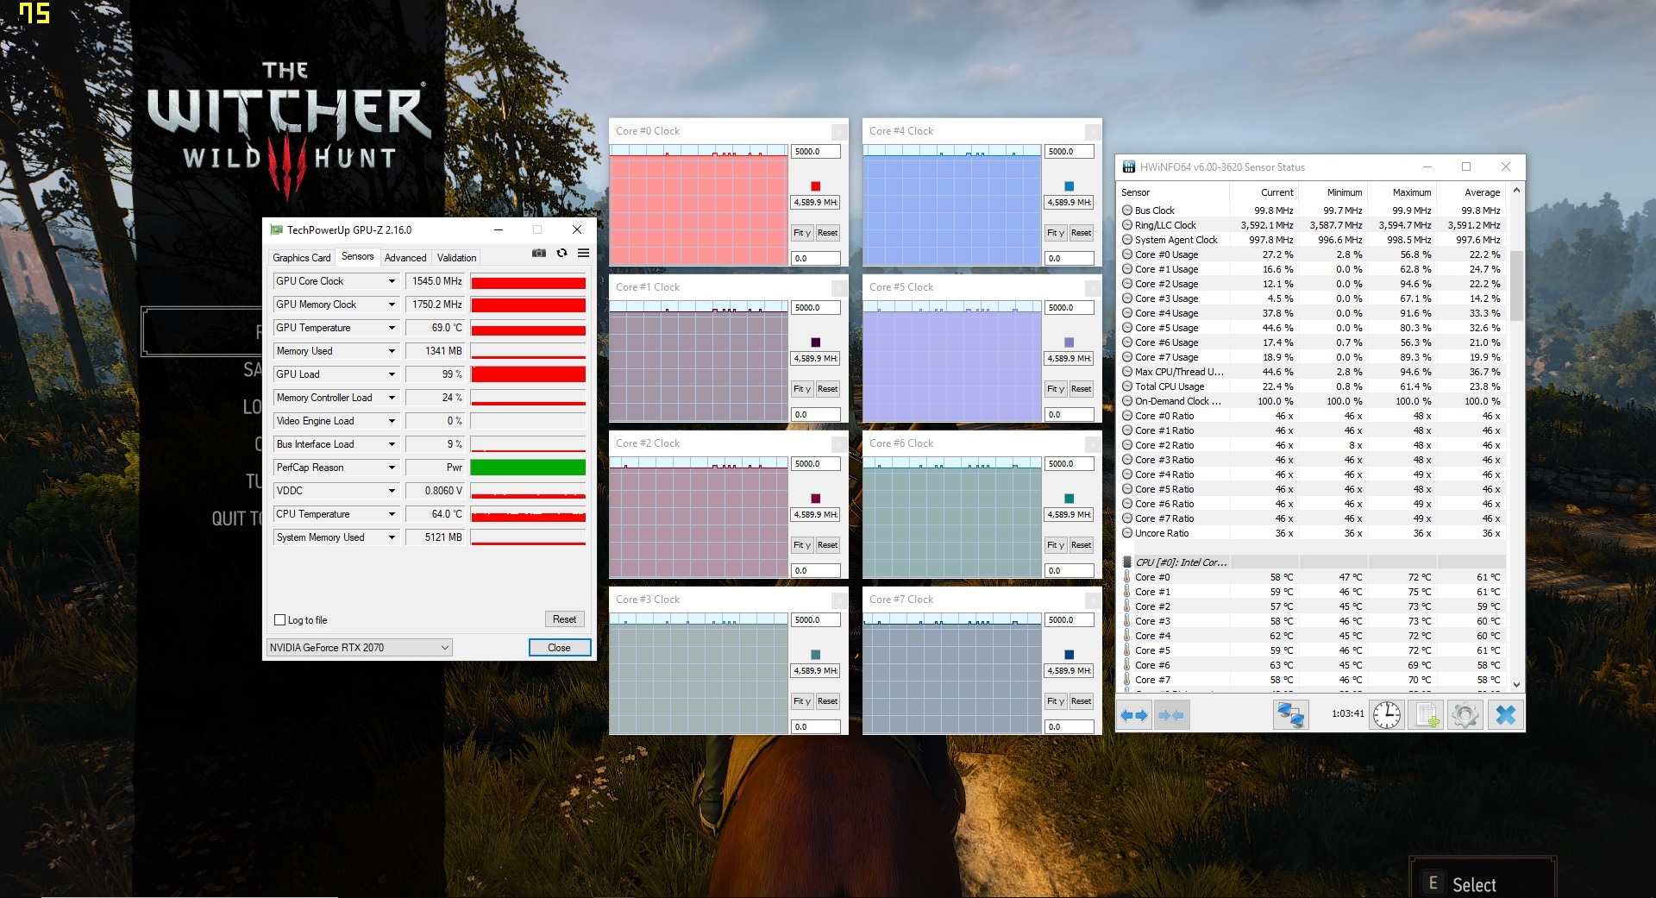The width and height of the screenshot is (1656, 898).
Task: Click the 0.0 min field in Core #7 Clock
Action: (x=1069, y=727)
